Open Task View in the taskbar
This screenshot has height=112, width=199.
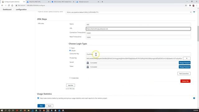click(13, 110)
